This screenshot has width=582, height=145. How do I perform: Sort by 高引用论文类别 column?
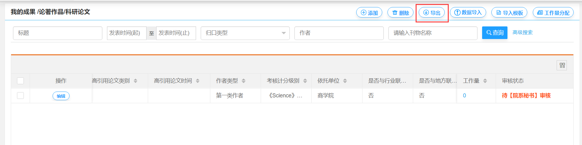(x=135, y=81)
